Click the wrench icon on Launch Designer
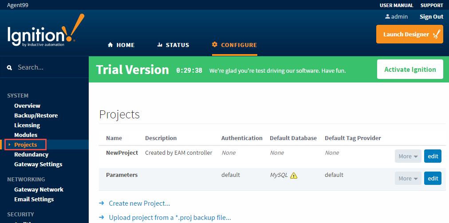The image size is (449, 223). coord(437,34)
